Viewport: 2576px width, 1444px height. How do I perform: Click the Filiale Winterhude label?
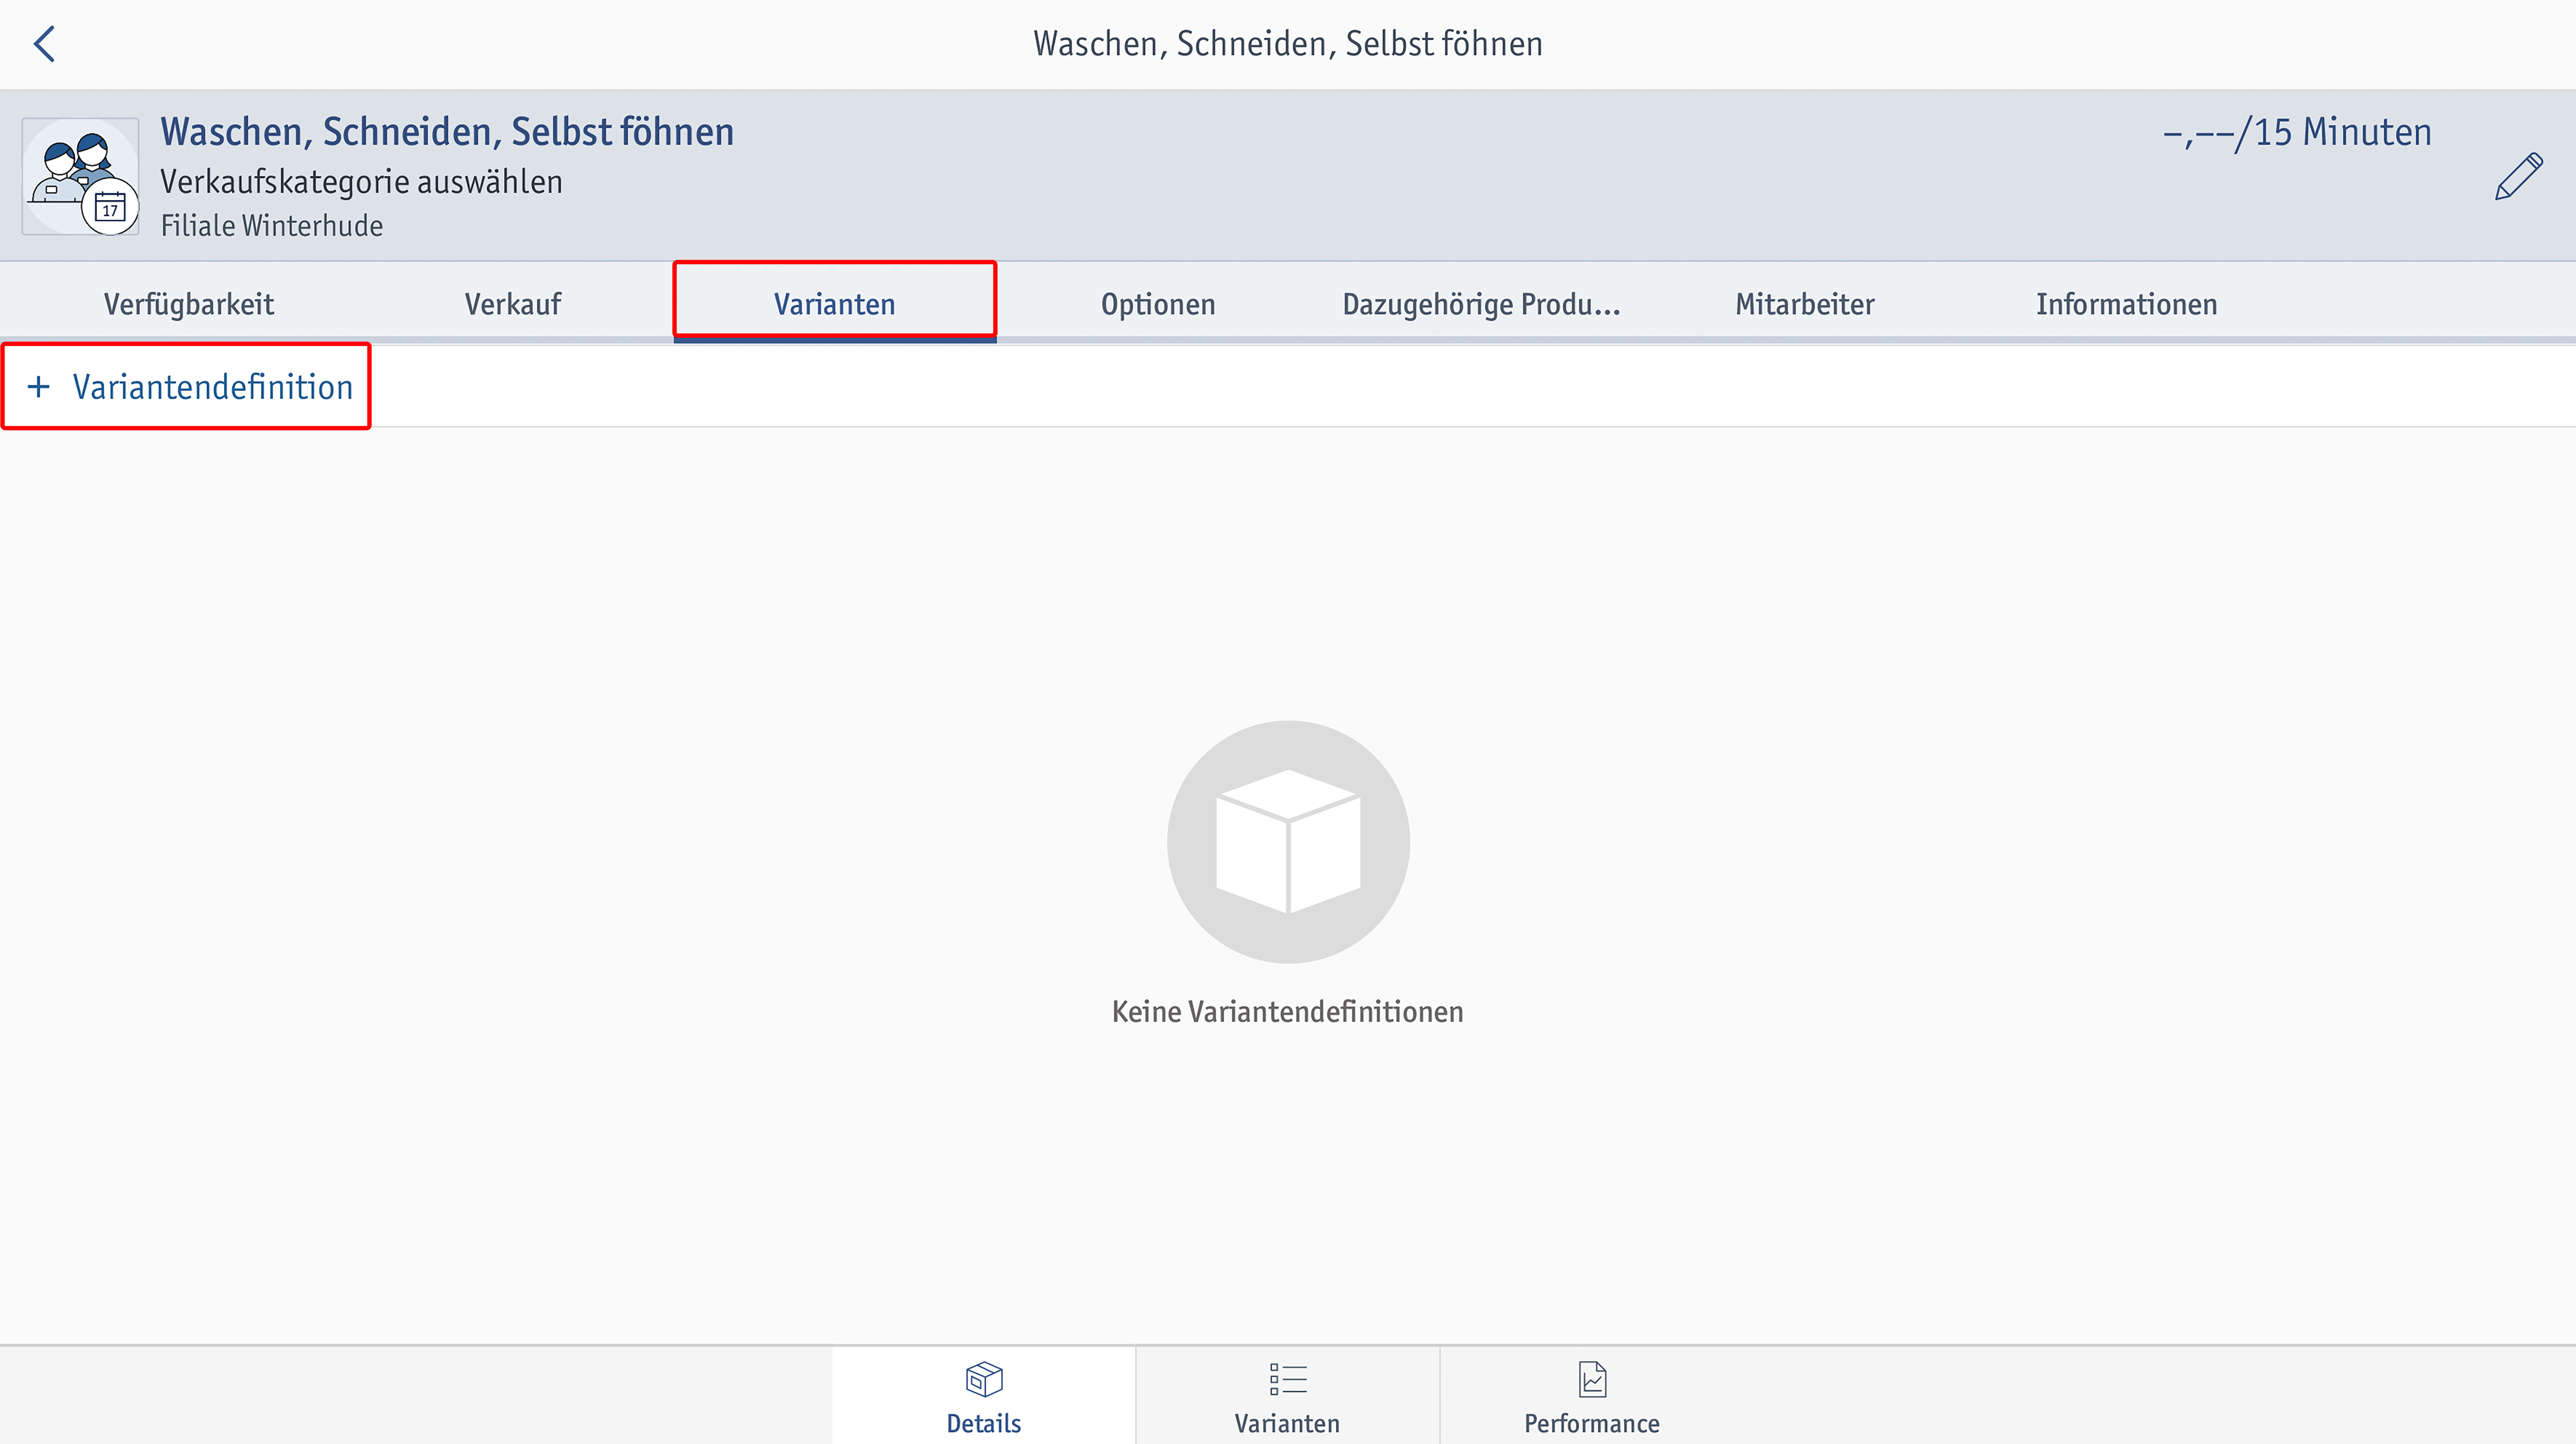click(272, 226)
